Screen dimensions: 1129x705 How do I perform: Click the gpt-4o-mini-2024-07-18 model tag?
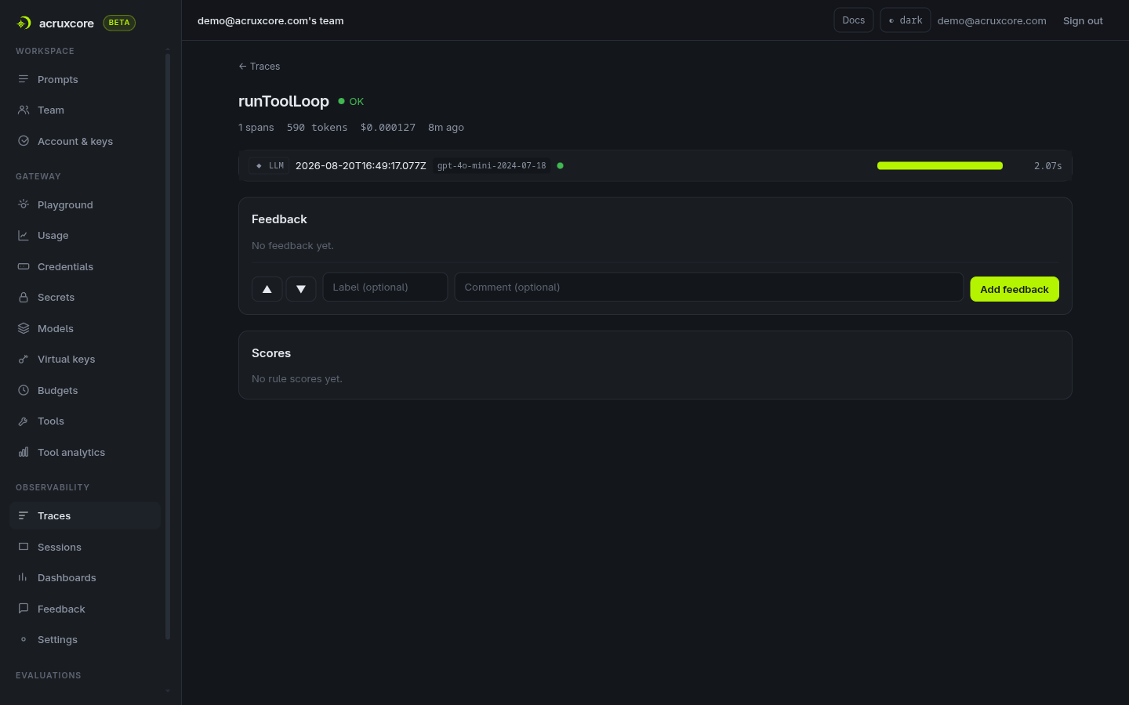(492, 166)
